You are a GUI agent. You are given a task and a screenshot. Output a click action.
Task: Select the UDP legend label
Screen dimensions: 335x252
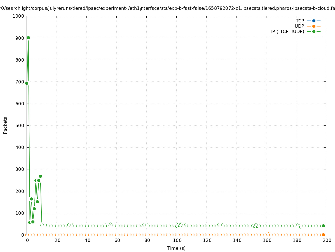pyautogui.click(x=299, y=26)
